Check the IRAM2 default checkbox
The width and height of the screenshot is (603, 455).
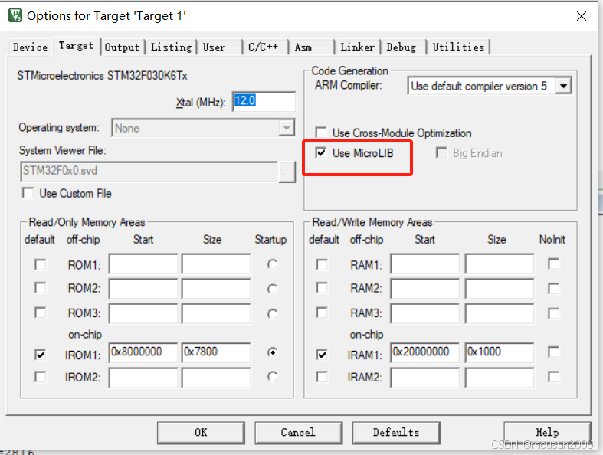tap(322, 377)
